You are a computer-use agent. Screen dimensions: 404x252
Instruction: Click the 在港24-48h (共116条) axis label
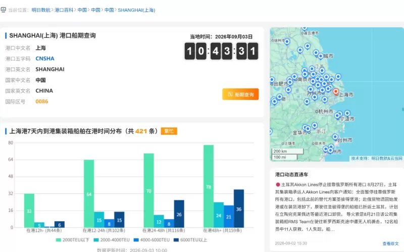tap(164, 230)
